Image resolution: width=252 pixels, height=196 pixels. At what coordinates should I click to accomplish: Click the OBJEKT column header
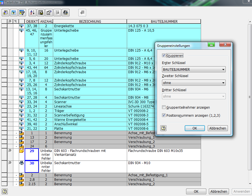tap(32, 21)
